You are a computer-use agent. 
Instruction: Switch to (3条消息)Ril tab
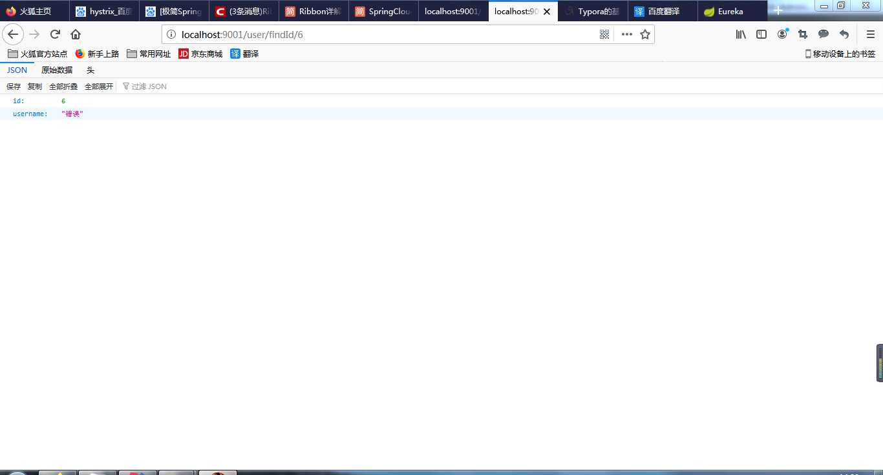click(244, 11)
